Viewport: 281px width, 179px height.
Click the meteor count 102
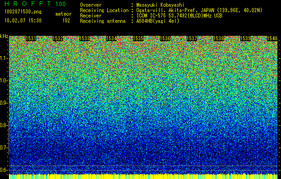pyautogui.click(x=66, y=21)
